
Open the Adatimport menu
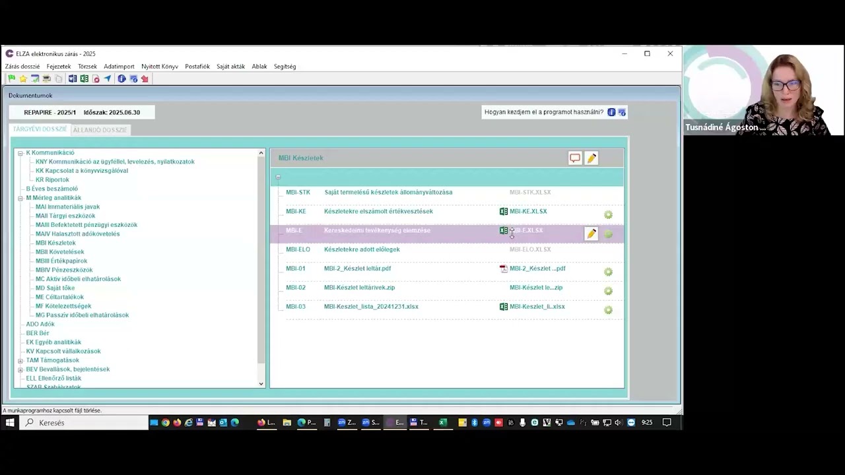pos(119,67)
